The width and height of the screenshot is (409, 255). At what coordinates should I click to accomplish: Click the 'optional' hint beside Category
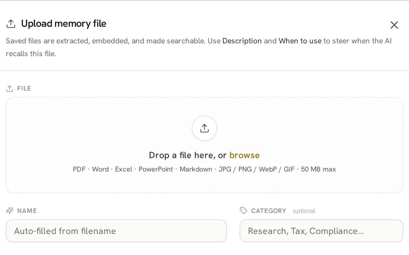click(304, 211)
